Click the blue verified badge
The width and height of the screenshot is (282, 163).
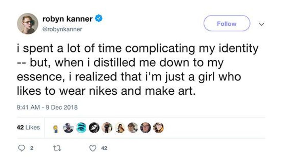(99, 19)
